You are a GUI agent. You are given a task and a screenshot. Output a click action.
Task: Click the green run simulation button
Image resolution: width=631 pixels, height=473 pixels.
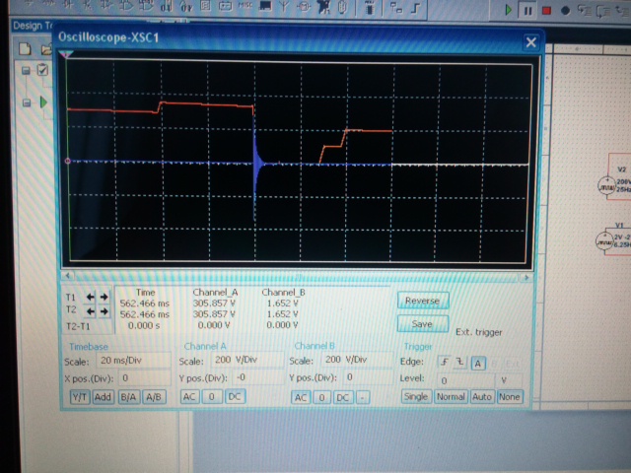(509, 10)
